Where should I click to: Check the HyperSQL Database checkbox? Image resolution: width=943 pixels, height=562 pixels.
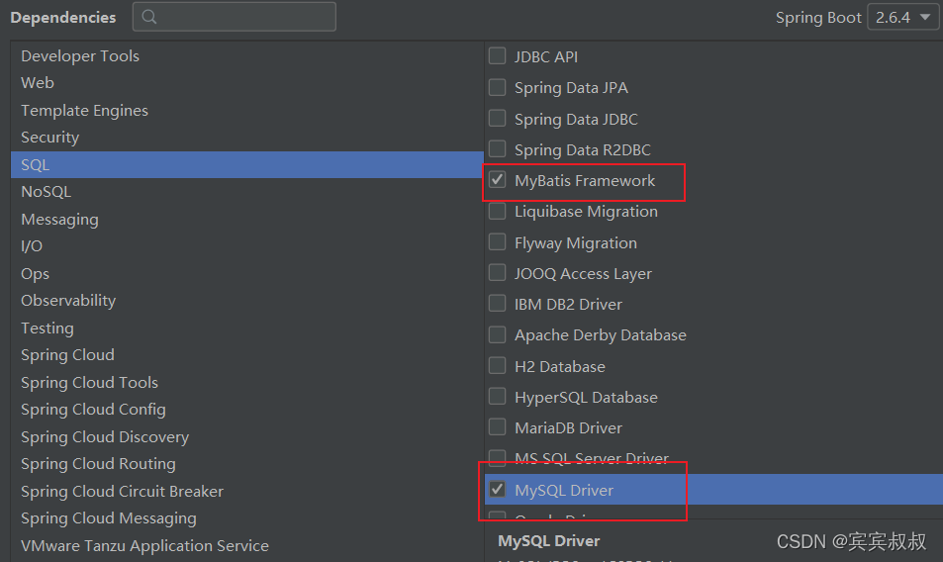click(x=498, y=397)
